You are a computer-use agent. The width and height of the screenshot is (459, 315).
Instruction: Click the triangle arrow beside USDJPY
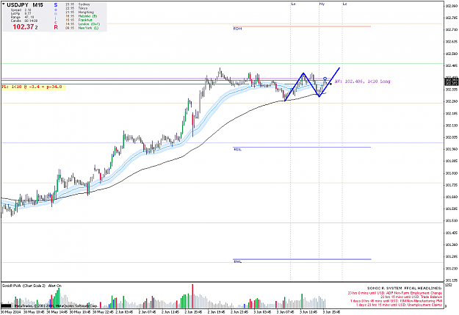4,4
